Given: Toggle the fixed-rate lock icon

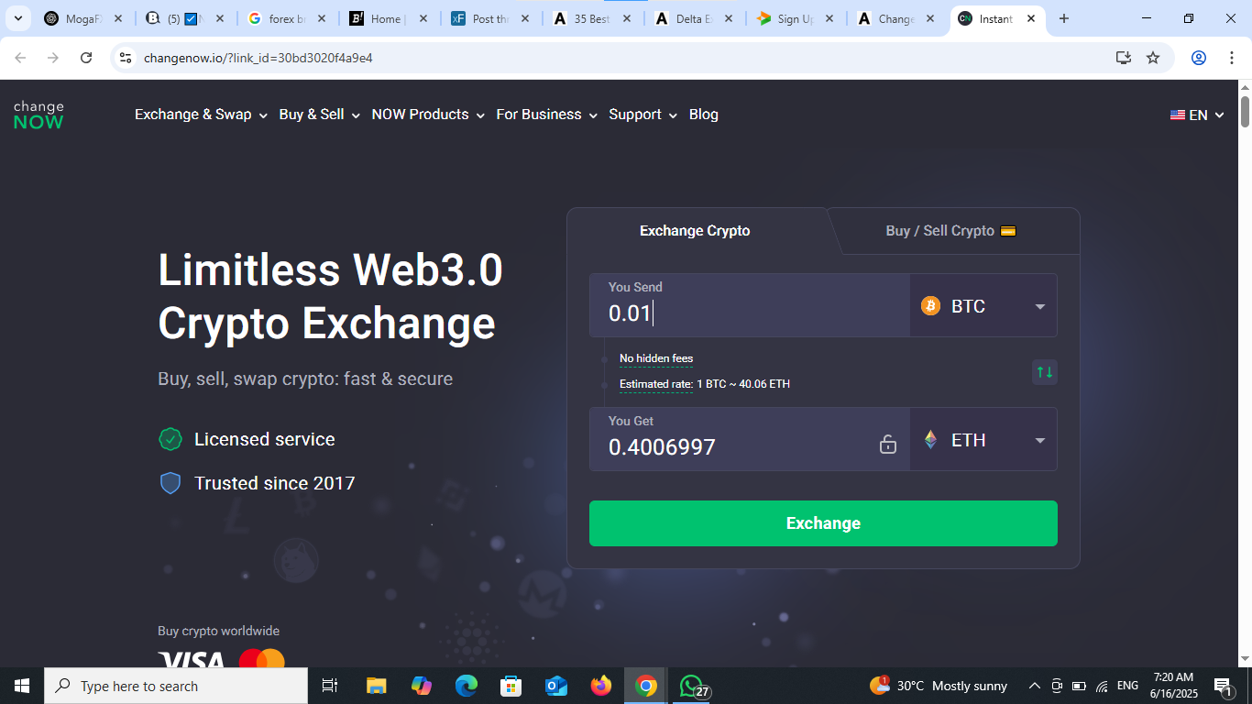Looking at the screenshot, I should (x=887, y=445).
